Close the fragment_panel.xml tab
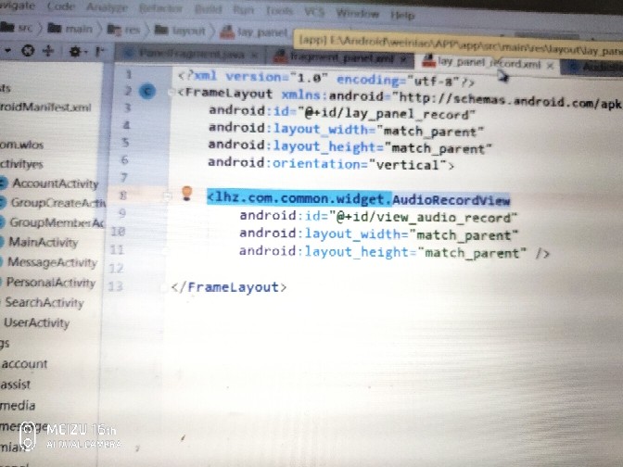The width and height of the screenshot is (623, 467). 403,59
